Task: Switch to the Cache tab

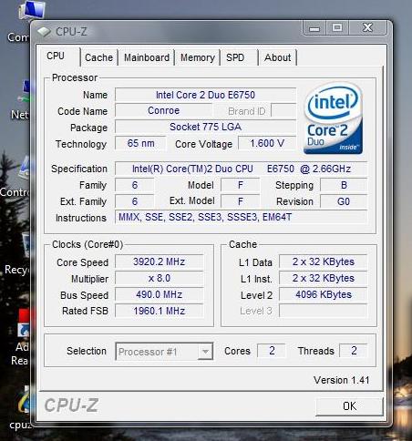Action: 98,57
